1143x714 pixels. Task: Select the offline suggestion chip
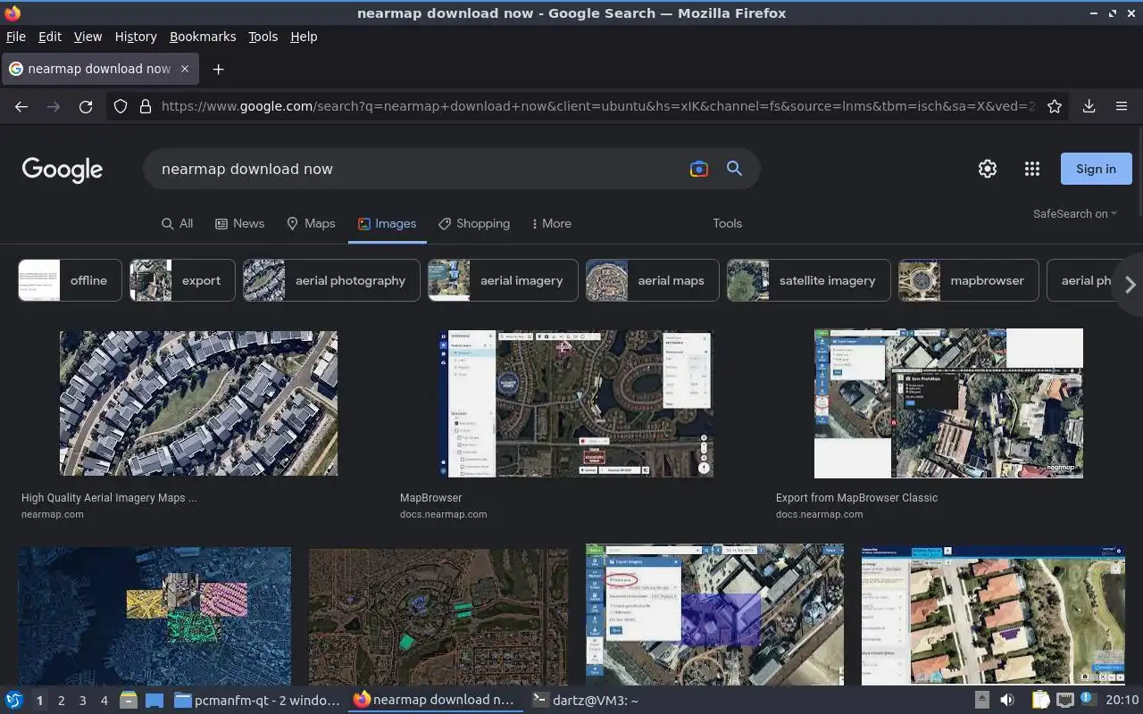click(70, 280)
